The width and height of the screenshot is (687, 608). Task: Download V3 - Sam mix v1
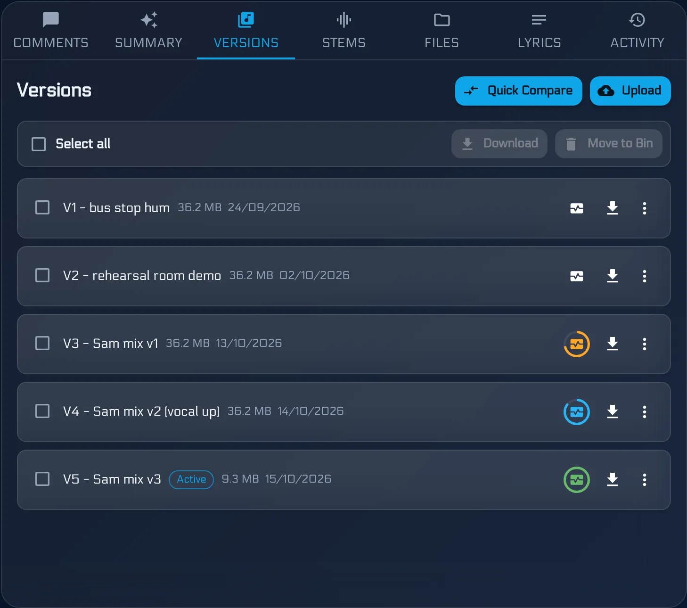(x=613, y=344)
